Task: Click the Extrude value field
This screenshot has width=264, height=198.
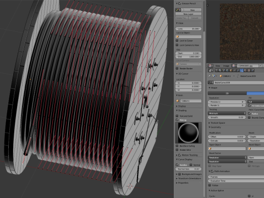Action: pos(227,141)
